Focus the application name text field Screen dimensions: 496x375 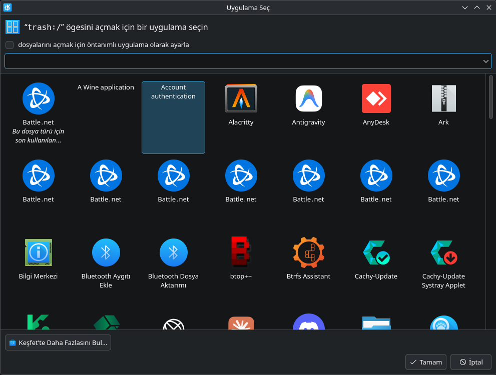pos(248,61)
